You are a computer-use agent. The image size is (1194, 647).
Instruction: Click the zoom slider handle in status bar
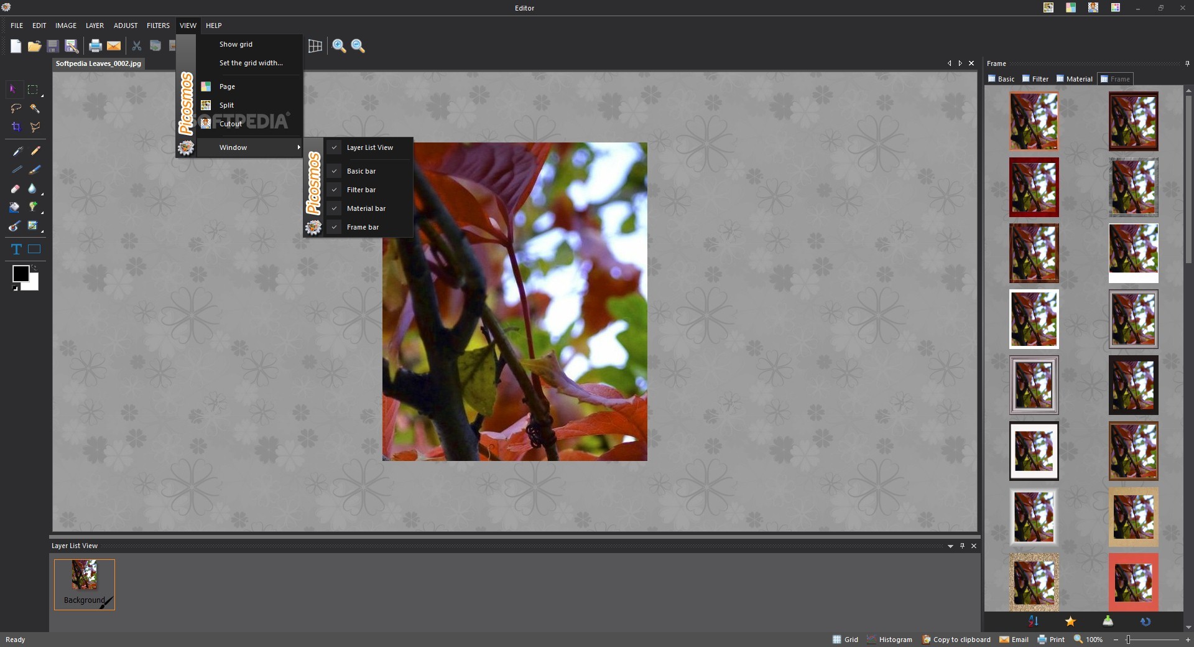click(1128, 640)
